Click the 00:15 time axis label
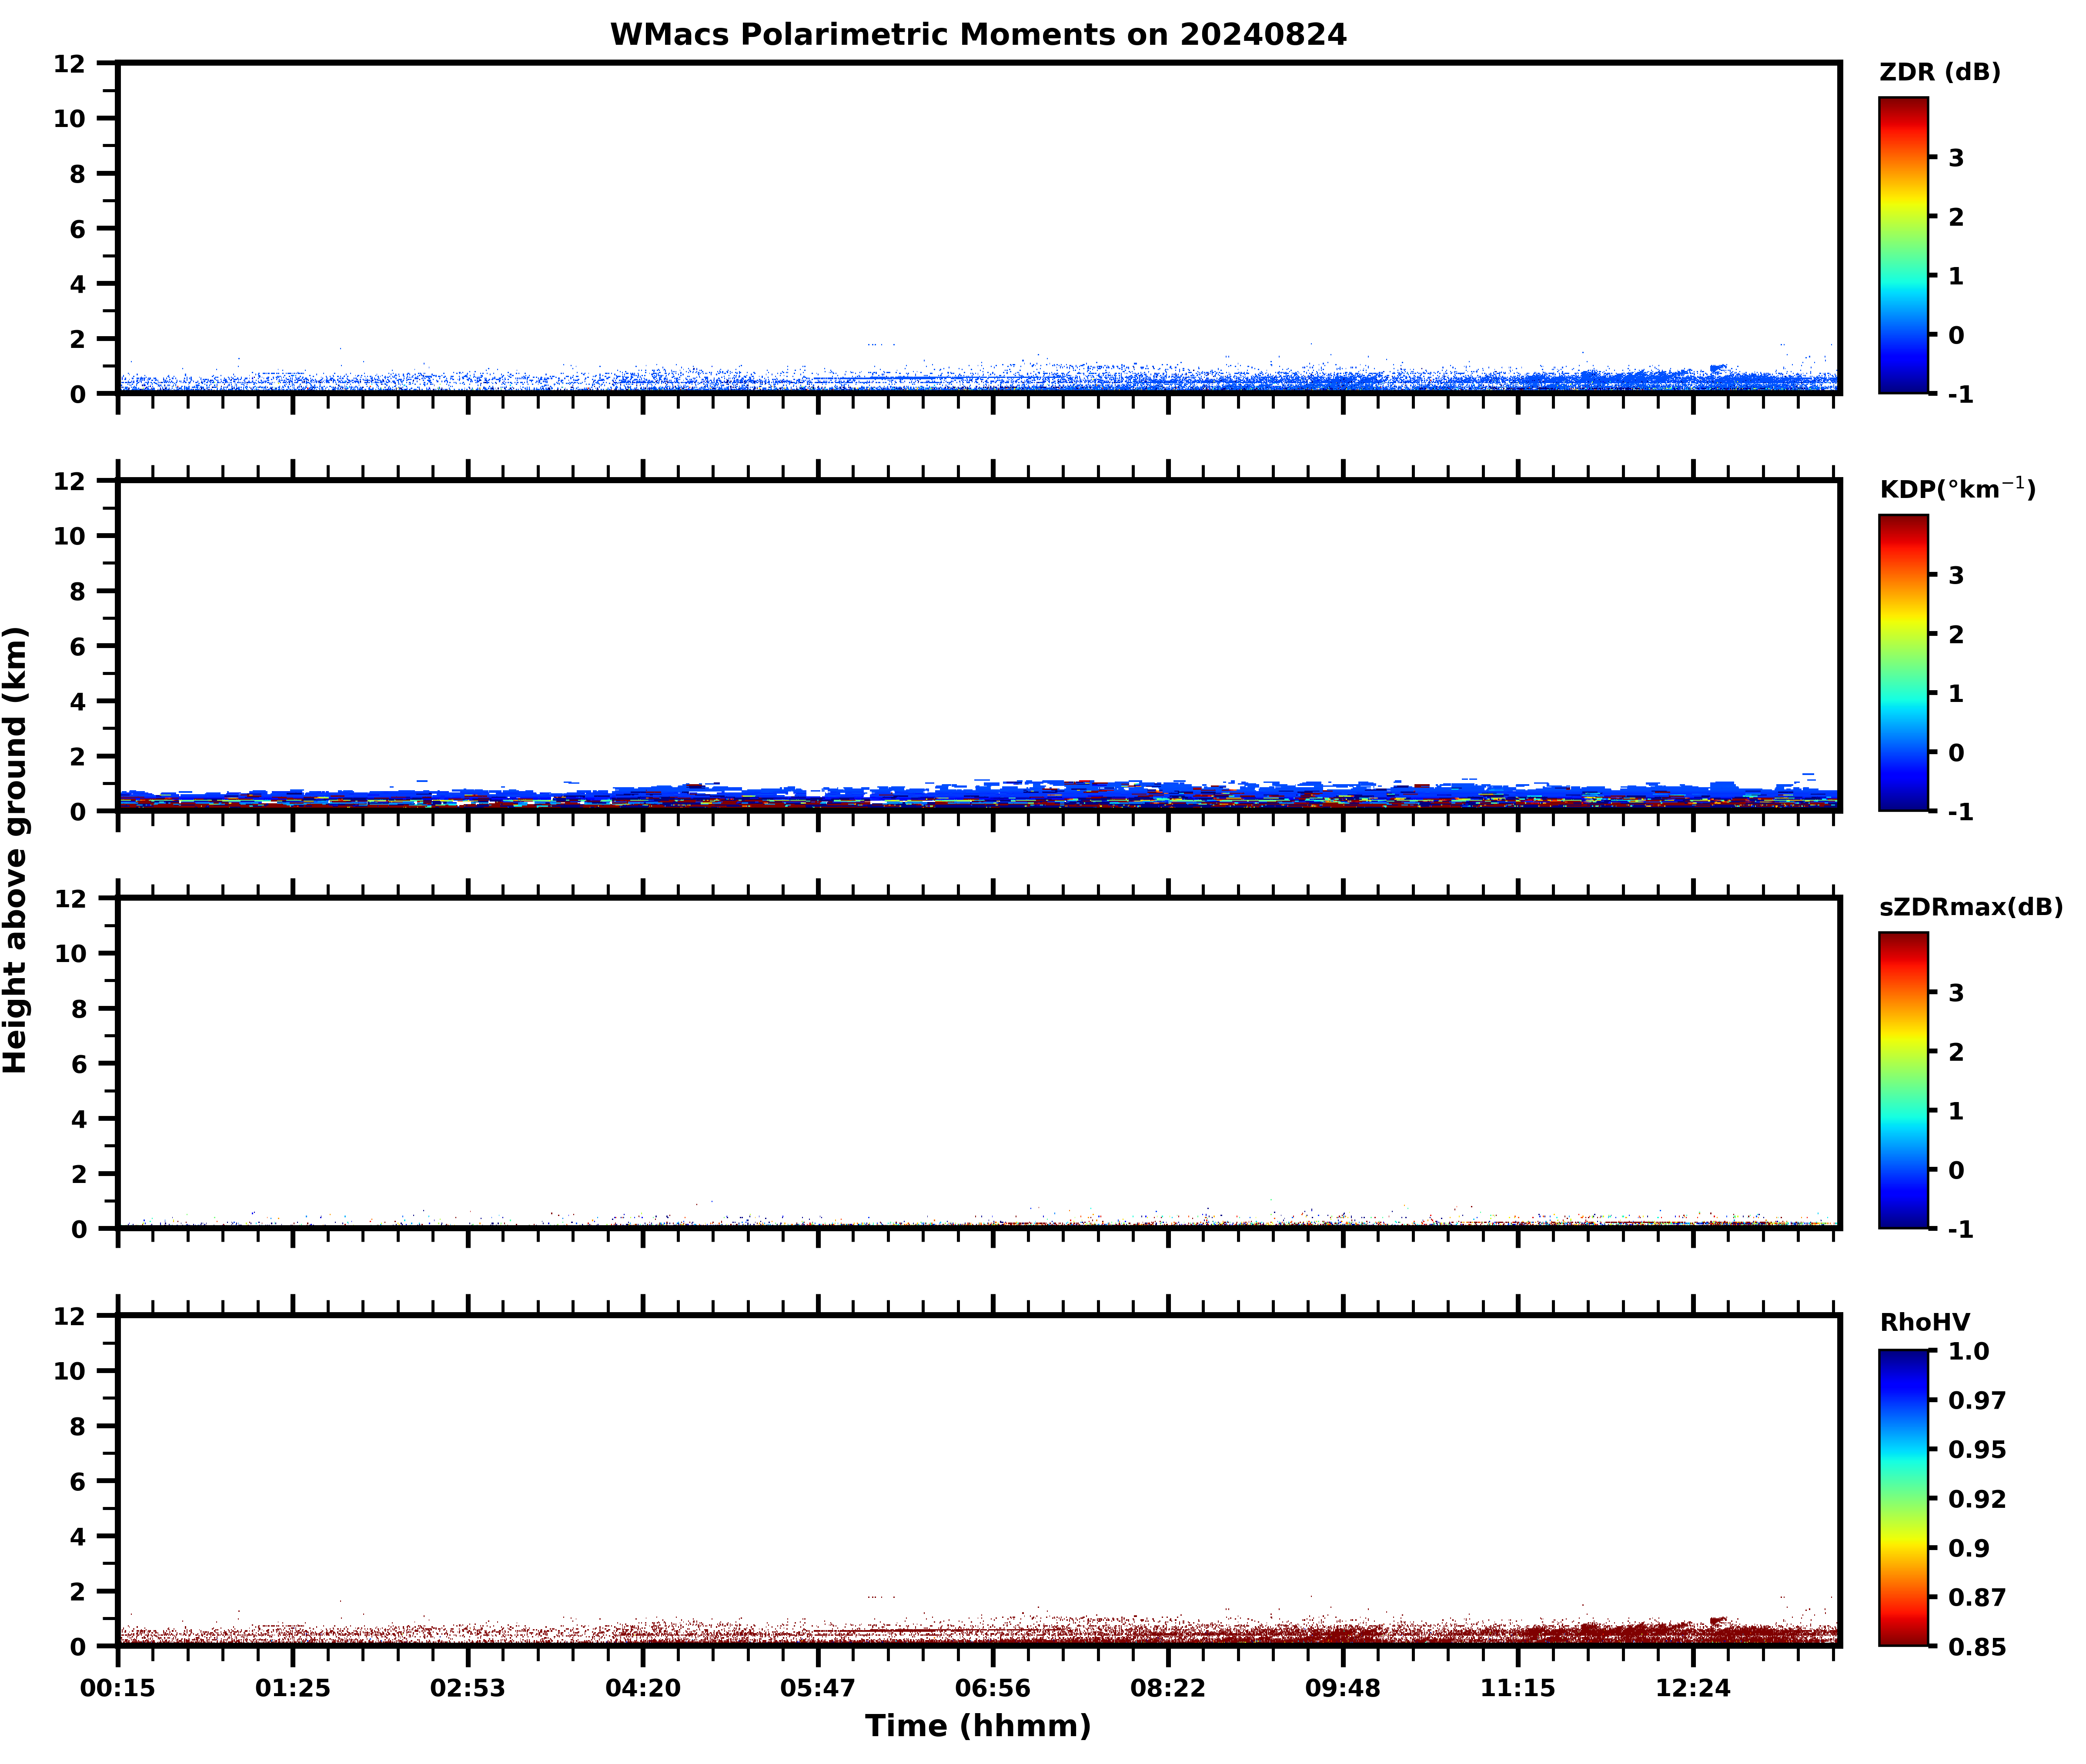The width and height of the screenshot is (2086, 1764). pos(118,1688)
